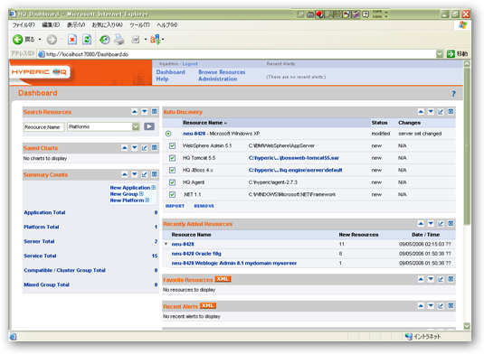Collapse the neu-0428 recently added row

(x=166, y=244)
